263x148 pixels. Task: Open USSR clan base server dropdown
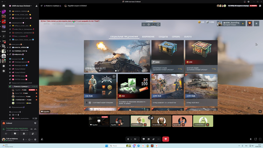[21, 6]
